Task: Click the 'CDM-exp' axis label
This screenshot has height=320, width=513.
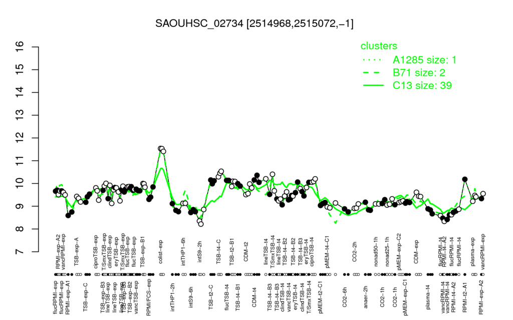Action: click(416, 252)
